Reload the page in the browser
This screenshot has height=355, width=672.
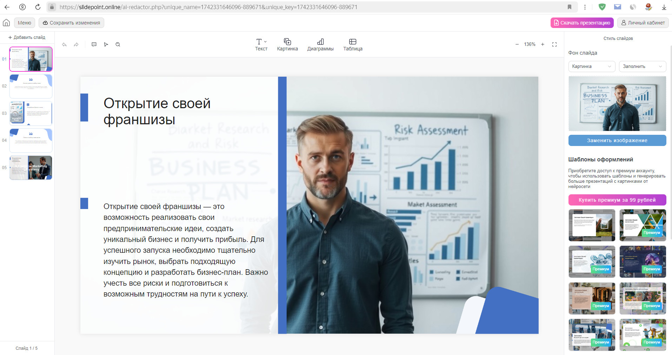point(38,7)
